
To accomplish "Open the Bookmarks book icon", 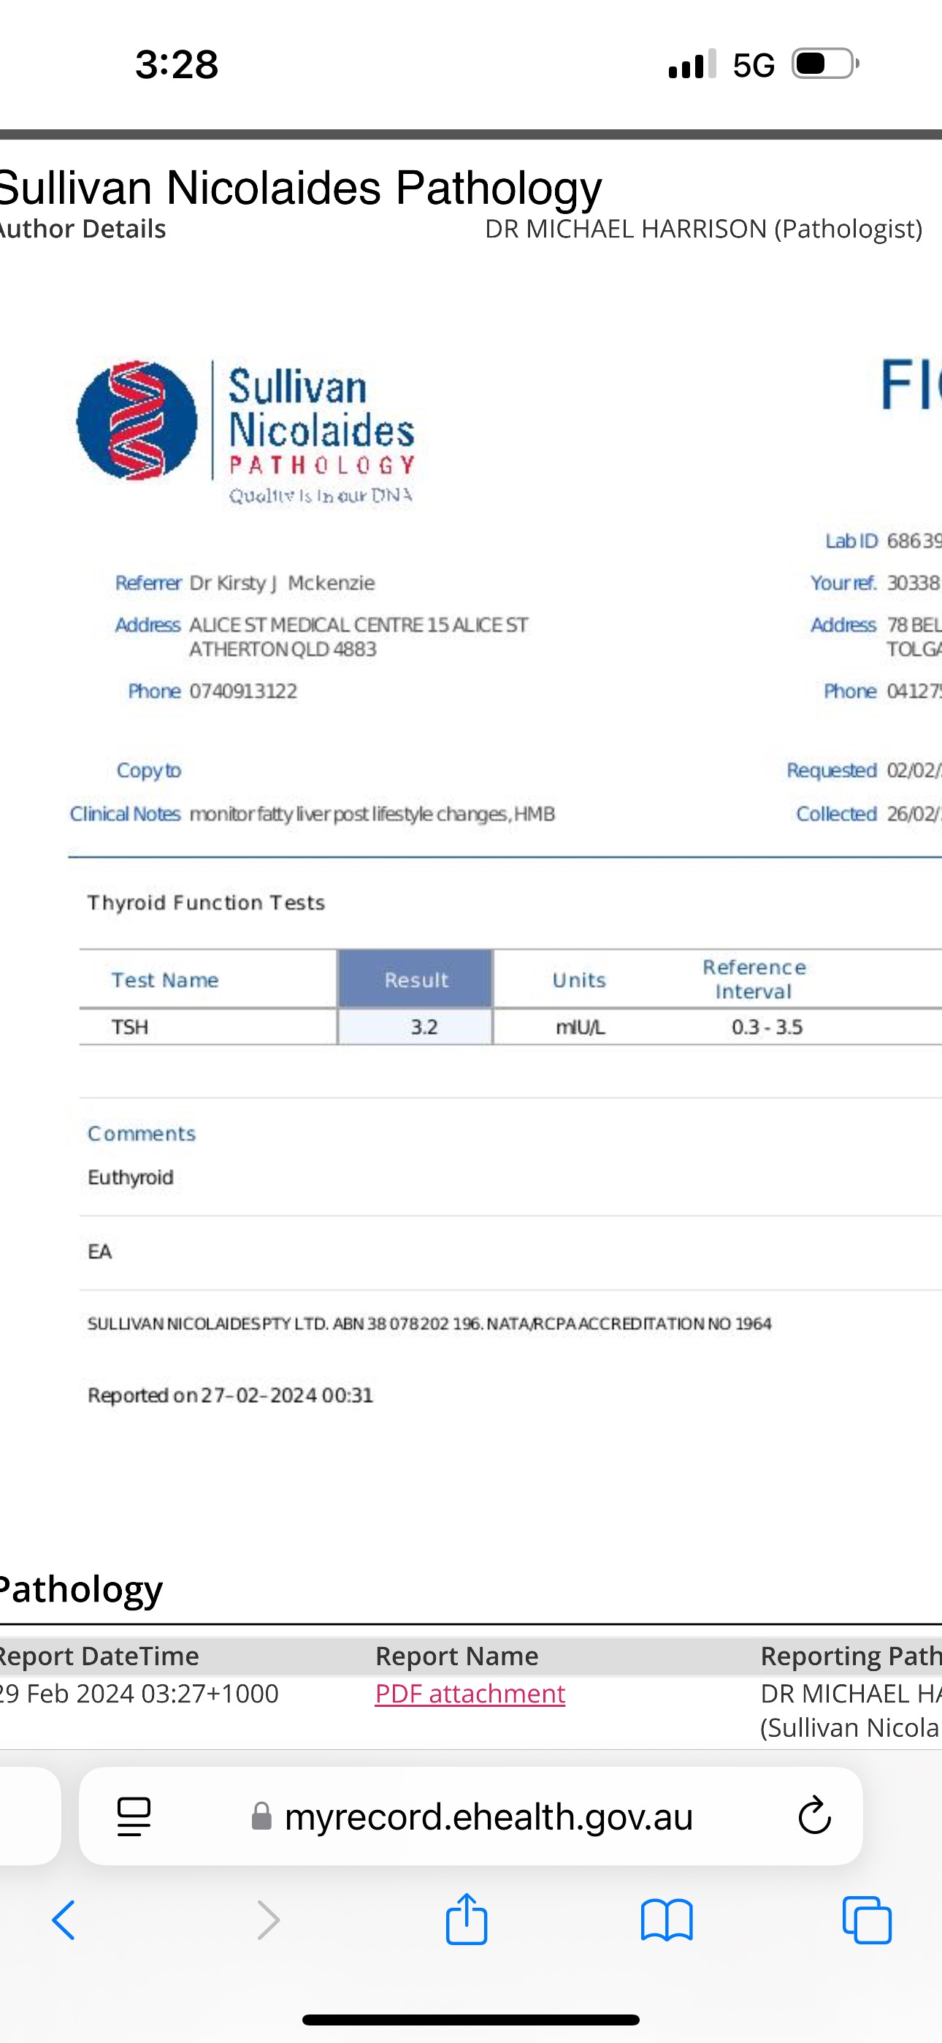I will [x=667, y=1920].
